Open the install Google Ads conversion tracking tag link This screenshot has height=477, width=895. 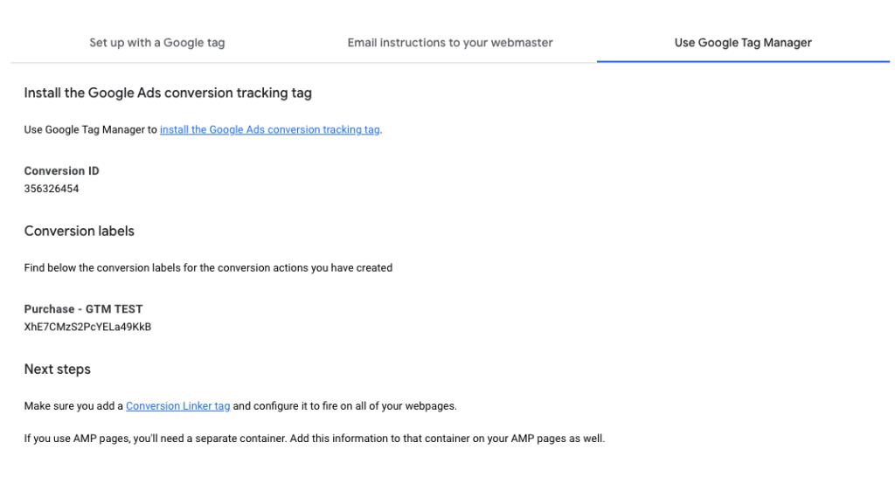(269, 129)
